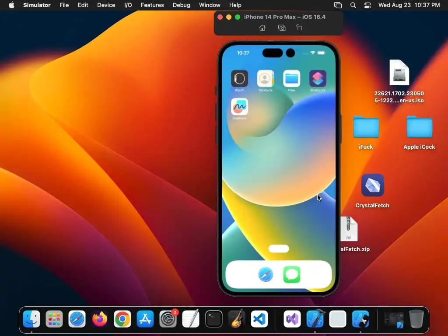Open the I/O menu

click(128, 5)
